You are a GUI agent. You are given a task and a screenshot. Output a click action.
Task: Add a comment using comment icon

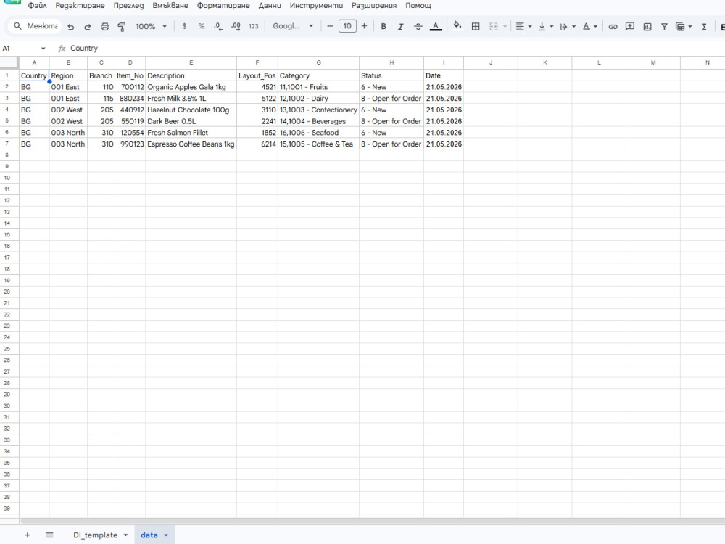click(x=630, y=26)
